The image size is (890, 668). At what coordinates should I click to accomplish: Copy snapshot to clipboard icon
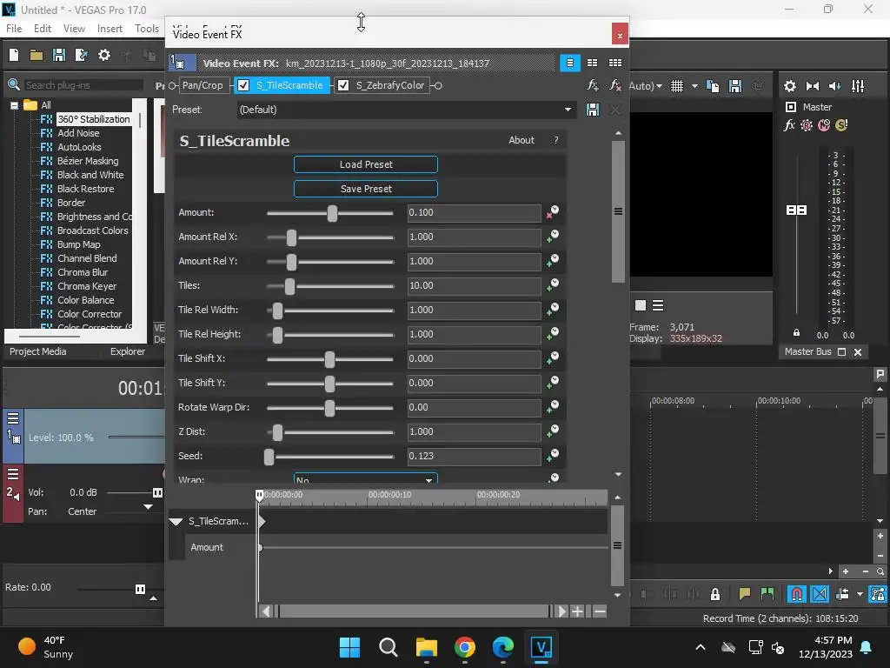click(713, 86)
